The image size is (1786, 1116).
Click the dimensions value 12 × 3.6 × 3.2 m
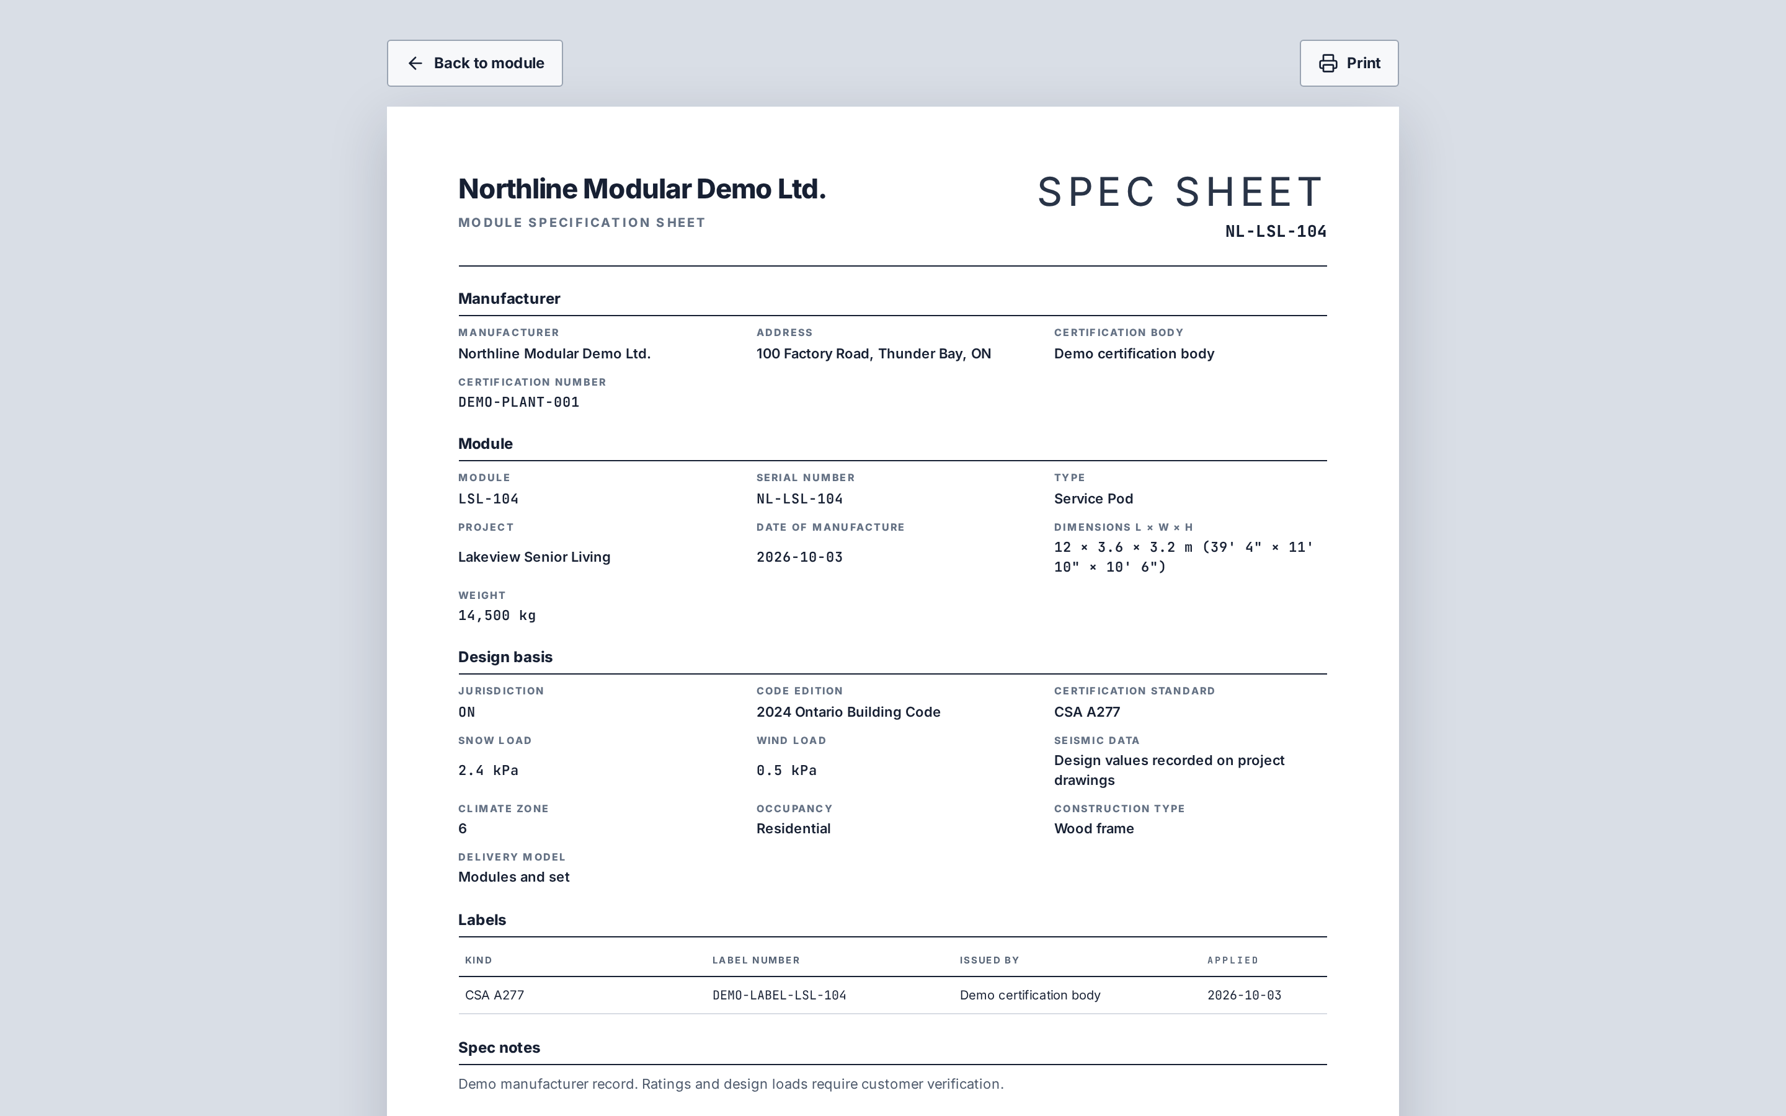click(1184, 557)
